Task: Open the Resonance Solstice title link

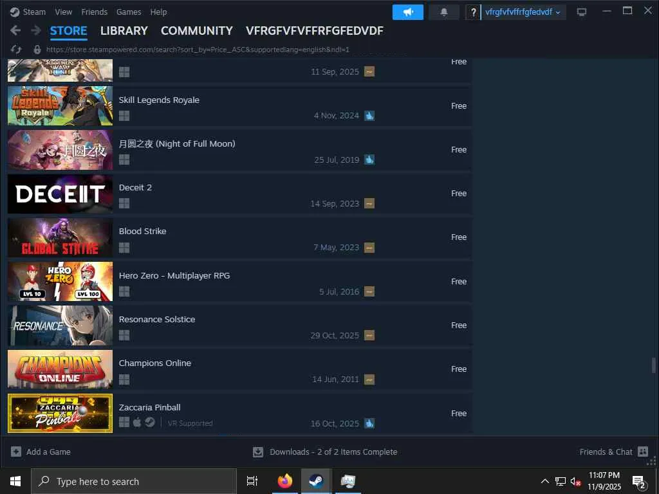Action: (157, 319)
